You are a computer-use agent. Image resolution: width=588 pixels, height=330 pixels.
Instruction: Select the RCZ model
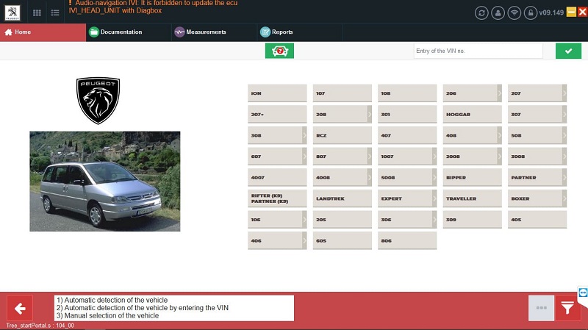point(342,135)
